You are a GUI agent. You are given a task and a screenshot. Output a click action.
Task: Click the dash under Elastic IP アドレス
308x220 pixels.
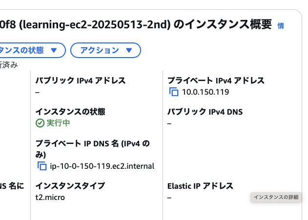coord(169,198)
